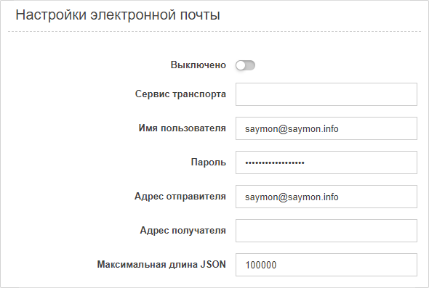Click the Максимальная длина JSON field
The width and height of the screenshot is (429, 288).
326,265
